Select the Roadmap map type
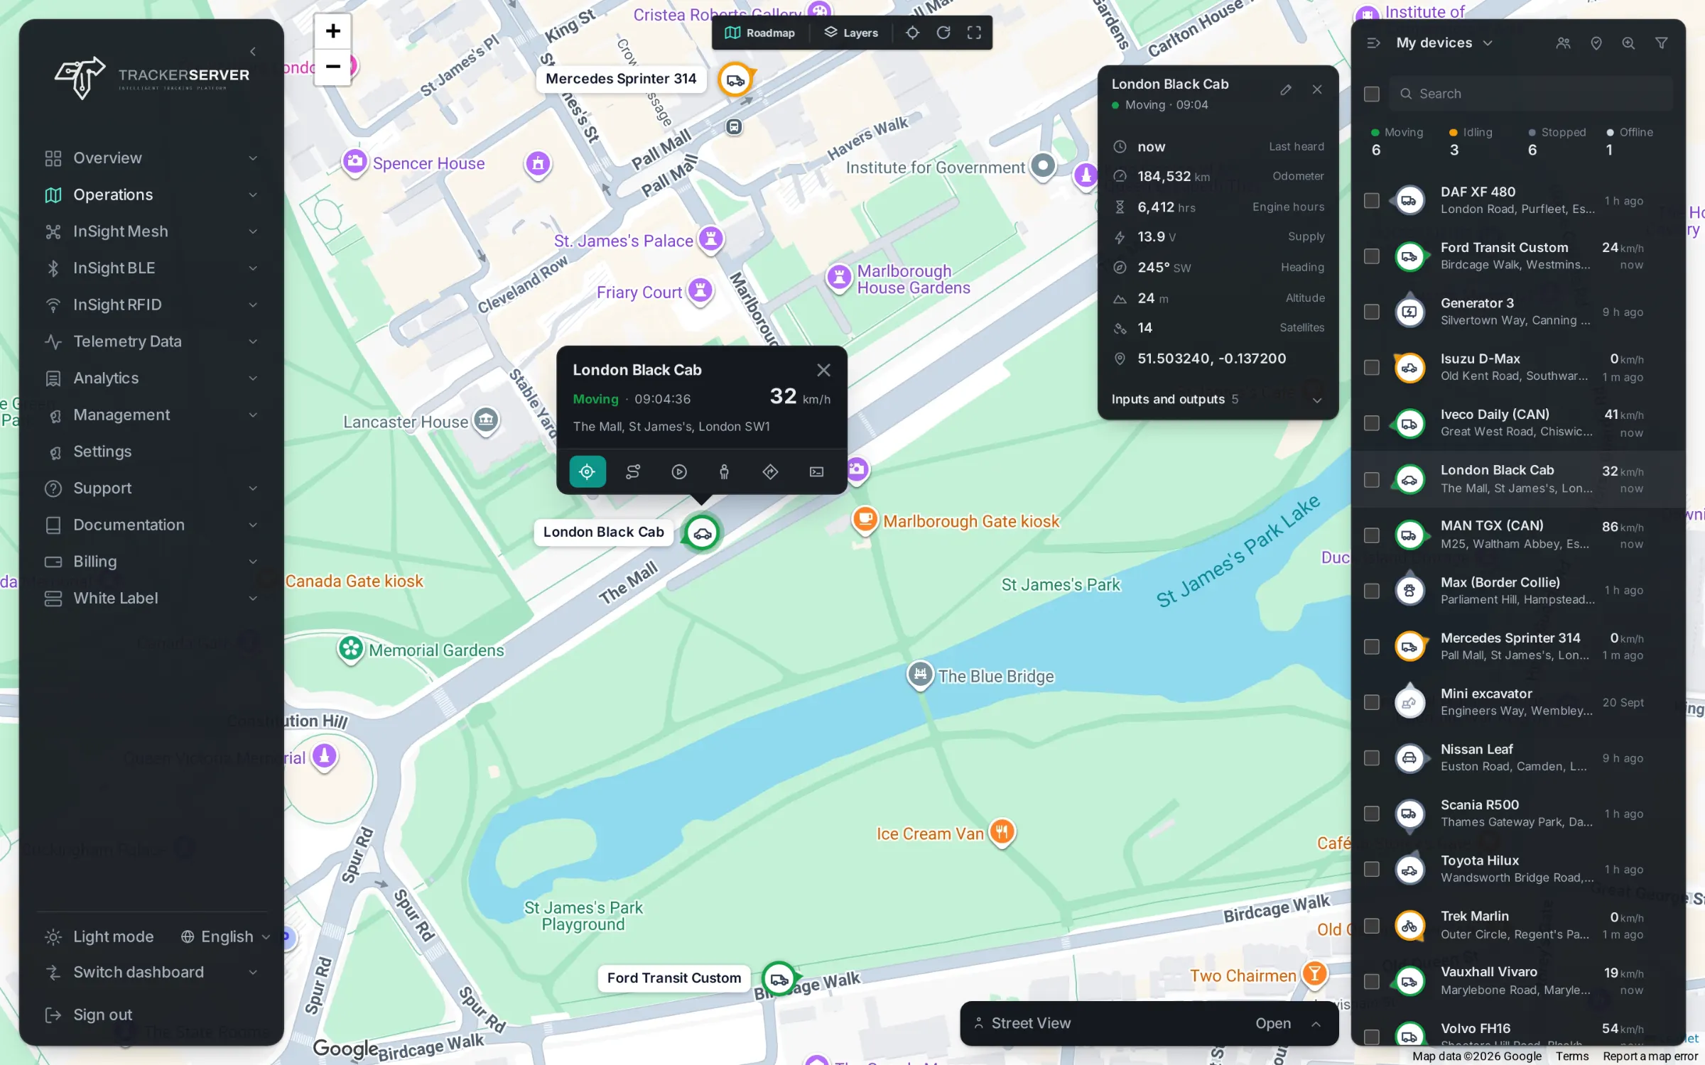The height and width of the screenshot is (1065, 1705). click(759, 33)
